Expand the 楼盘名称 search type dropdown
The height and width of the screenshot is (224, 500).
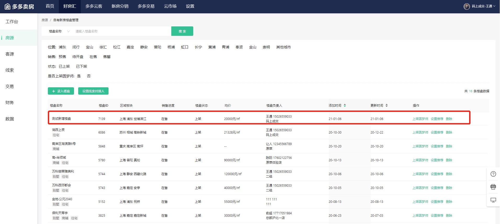click(59, 31)
